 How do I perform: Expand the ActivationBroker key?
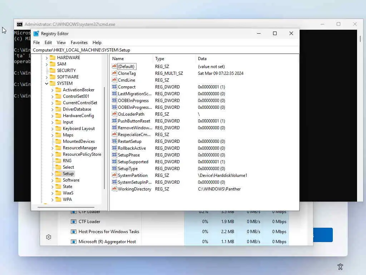click(52, 90)
